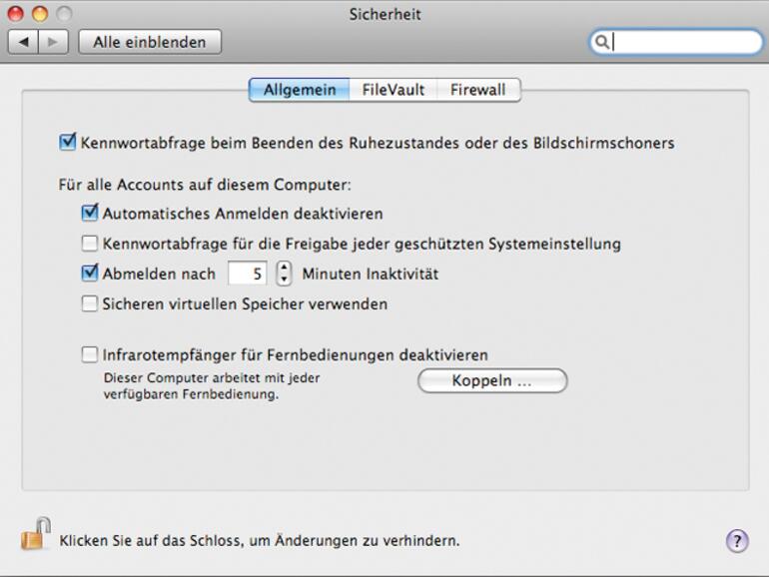Open the help question mark button
This screenshot has height=577, width=769.
pos(737,541)
